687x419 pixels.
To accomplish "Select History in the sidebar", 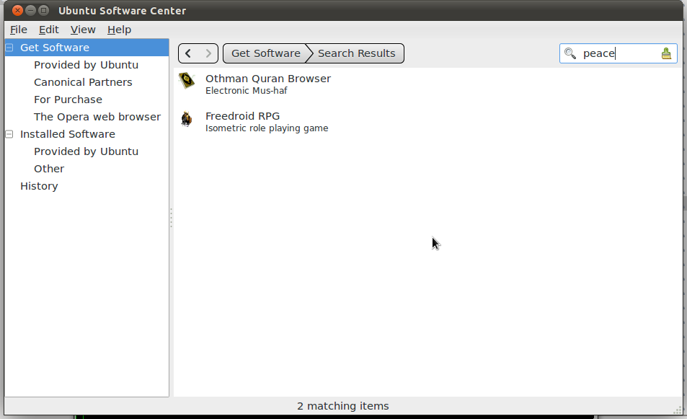I will click(x=39, y=186).
